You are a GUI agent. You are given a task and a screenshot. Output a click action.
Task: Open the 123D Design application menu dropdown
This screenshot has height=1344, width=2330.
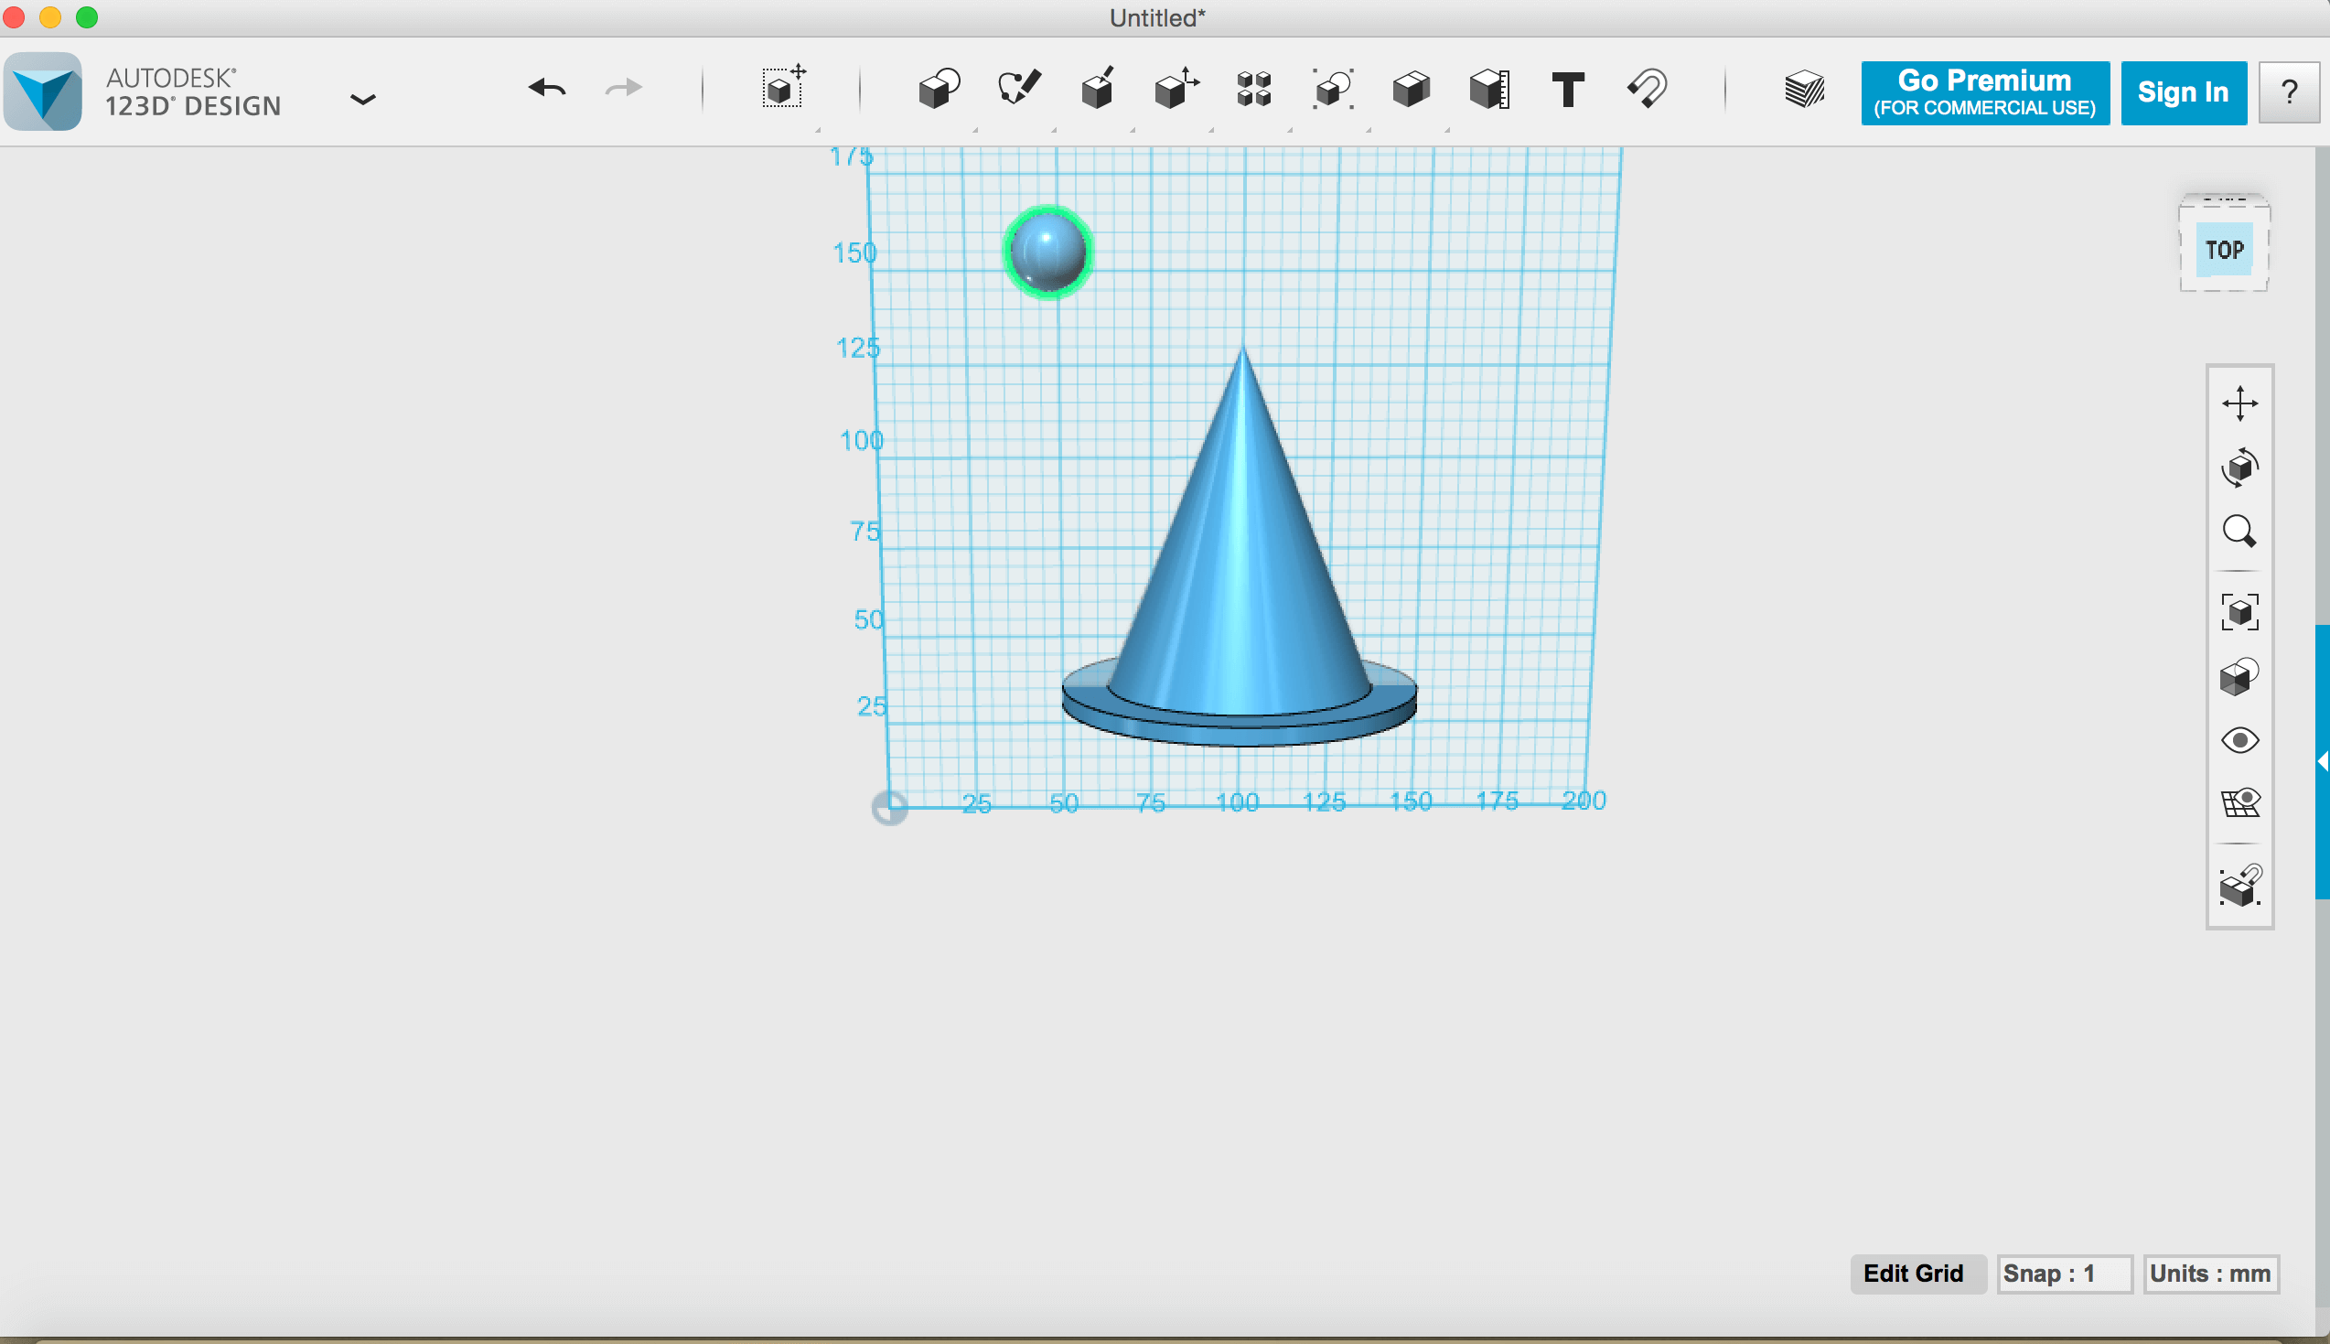coord(362,99)
